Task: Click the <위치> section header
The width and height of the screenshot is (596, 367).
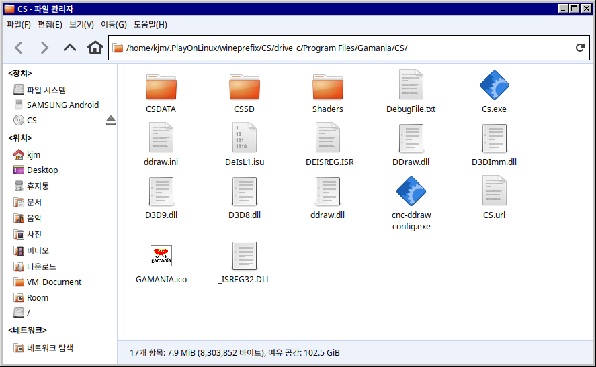Action: [20, 138]
